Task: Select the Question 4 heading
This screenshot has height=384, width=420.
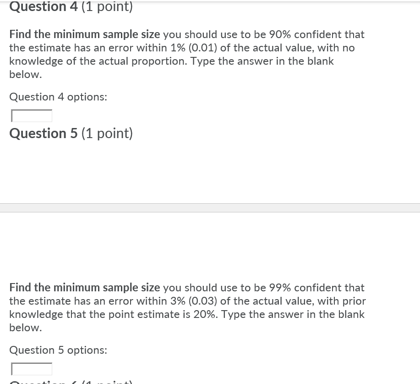Action: click(43, 7)
